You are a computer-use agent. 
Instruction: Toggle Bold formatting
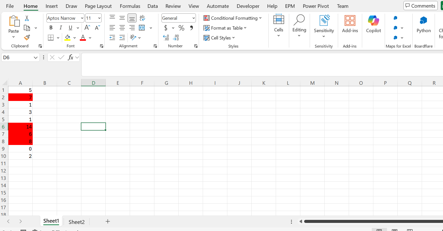pyautogui.click(x=51, y=28)
